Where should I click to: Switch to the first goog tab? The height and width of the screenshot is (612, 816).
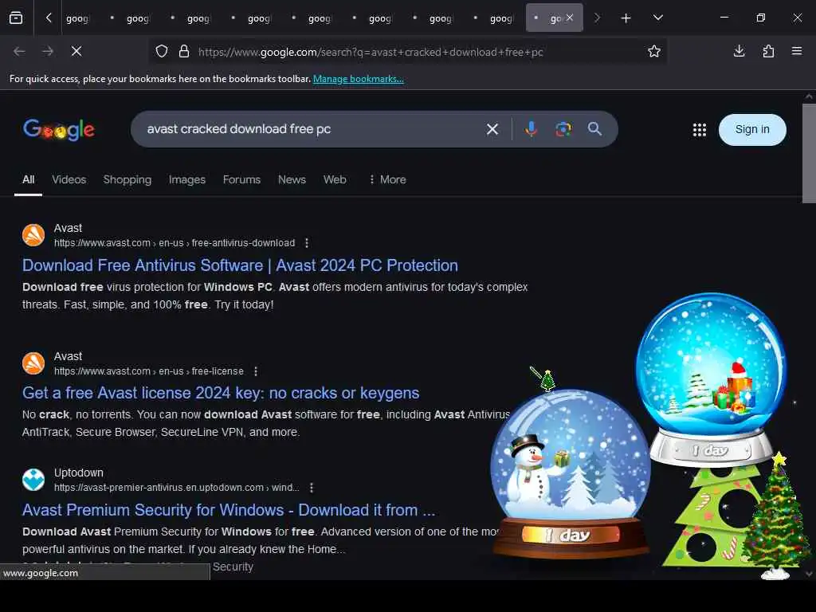coord(77,18)
